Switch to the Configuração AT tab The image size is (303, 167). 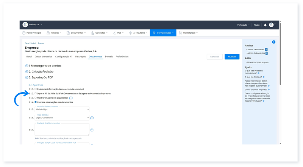tap(64, 57)
